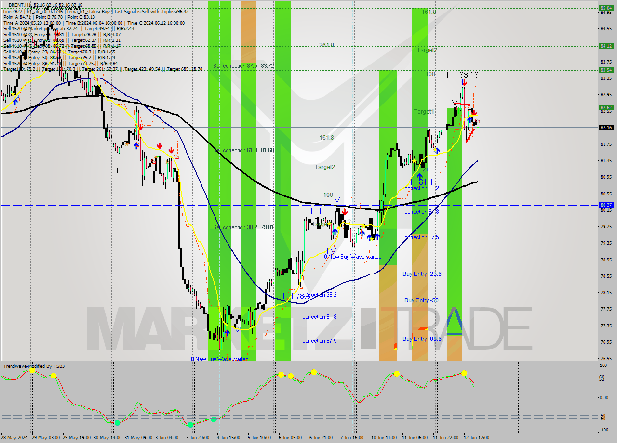Click the 'TrendWave-Modified By FSB3' indicator title
Screen dimensions: 617x443
point(34,366)
